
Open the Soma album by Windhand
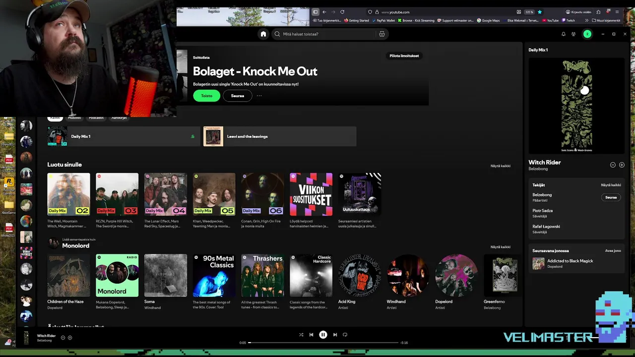[166, 282]
